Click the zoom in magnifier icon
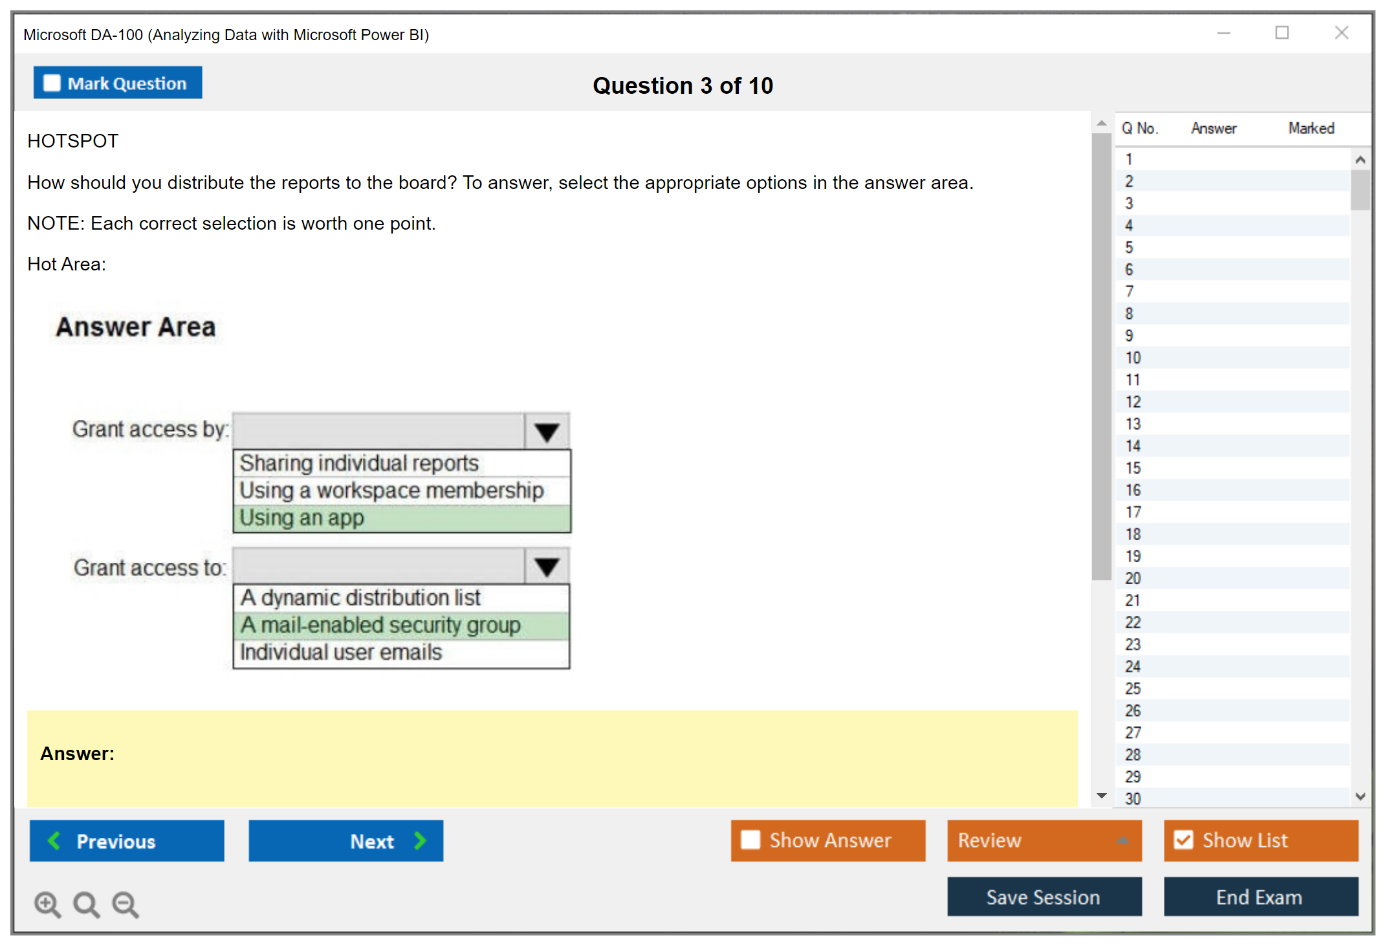This screenshot has height=951, width=1391. coord(47,904)
